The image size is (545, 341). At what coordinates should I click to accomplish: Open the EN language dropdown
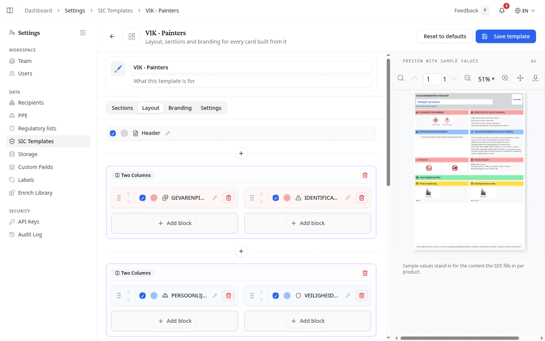pos(525,11)
